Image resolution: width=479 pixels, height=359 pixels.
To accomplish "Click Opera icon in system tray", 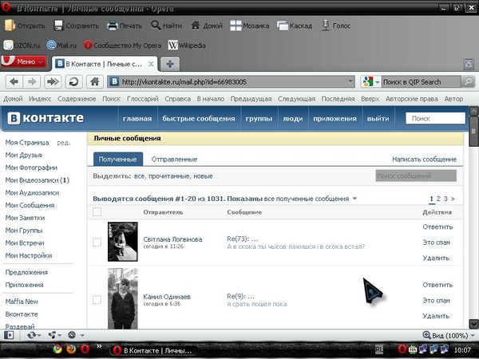I will 402,349.
